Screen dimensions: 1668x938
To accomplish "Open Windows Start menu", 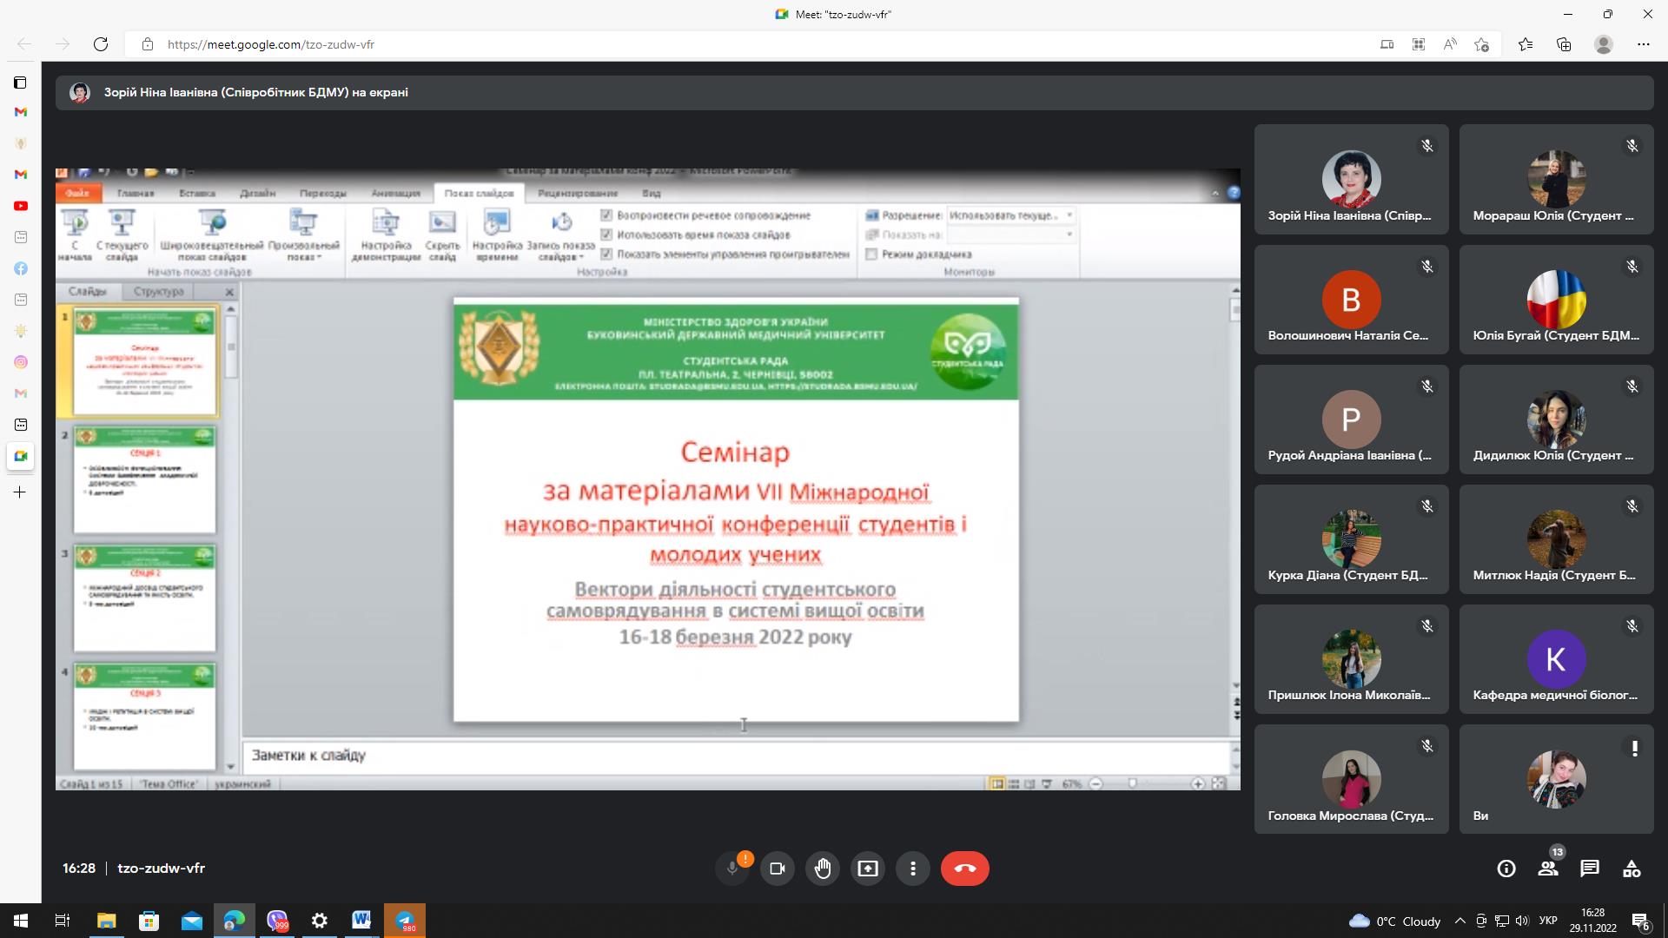I will [x=21, y=921].
